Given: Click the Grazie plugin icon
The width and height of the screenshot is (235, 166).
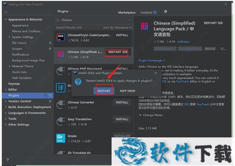Looking at the screenshot, I should tap(60, 138).
